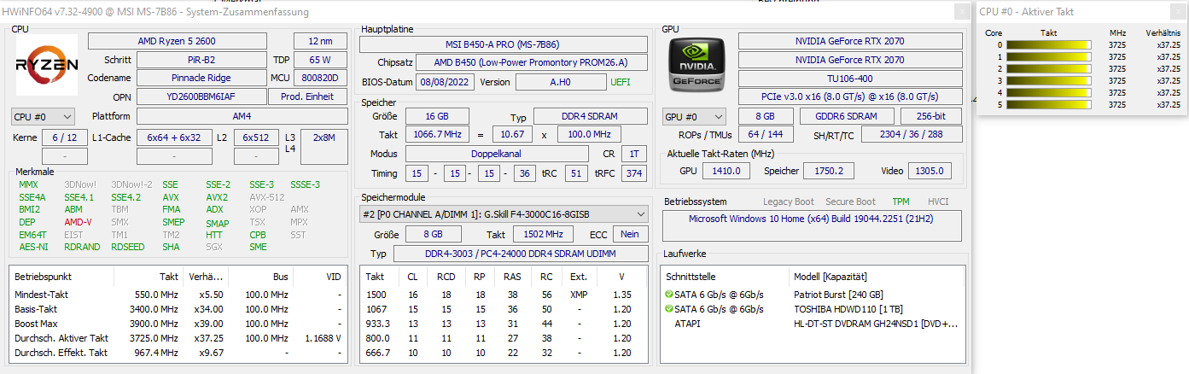Click the Boost Max row label
This screenshot has width=1189, height=374.
pyautogui.click(x=37, y=324)
